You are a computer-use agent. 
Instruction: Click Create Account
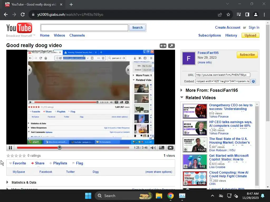click(x=228, y=27)
